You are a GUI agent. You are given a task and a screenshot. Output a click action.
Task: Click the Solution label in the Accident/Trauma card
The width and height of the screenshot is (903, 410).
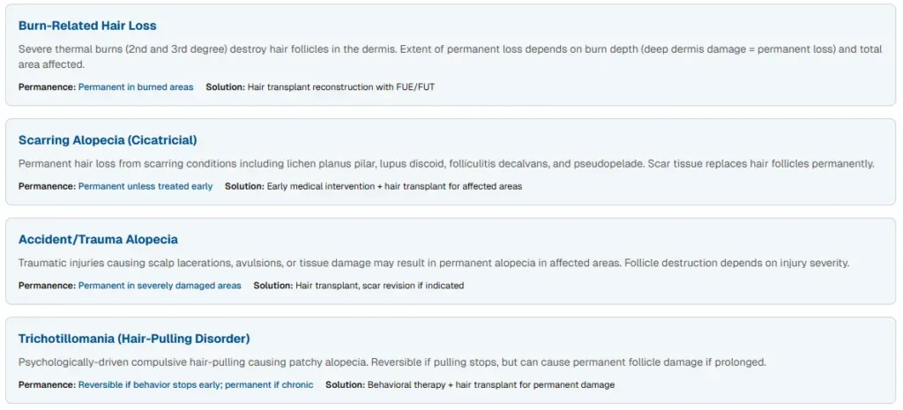coord(272,286)
